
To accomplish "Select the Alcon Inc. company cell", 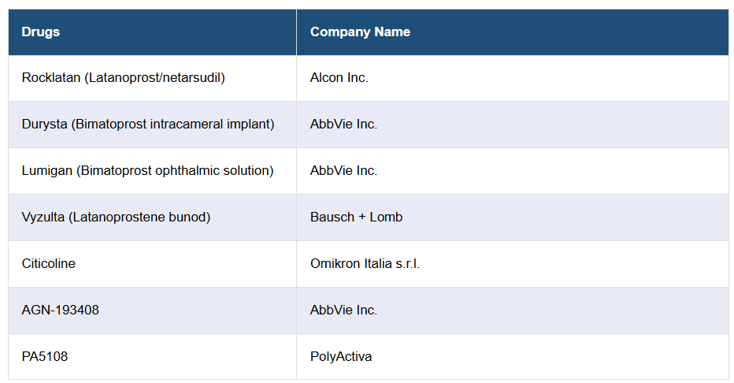I will (339, 78).
